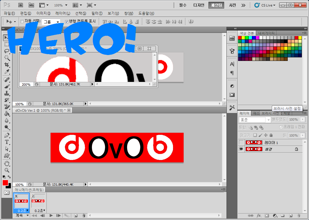
Task: Hide the 배경 layer eye icon
Action: click(x=241, y=149)
